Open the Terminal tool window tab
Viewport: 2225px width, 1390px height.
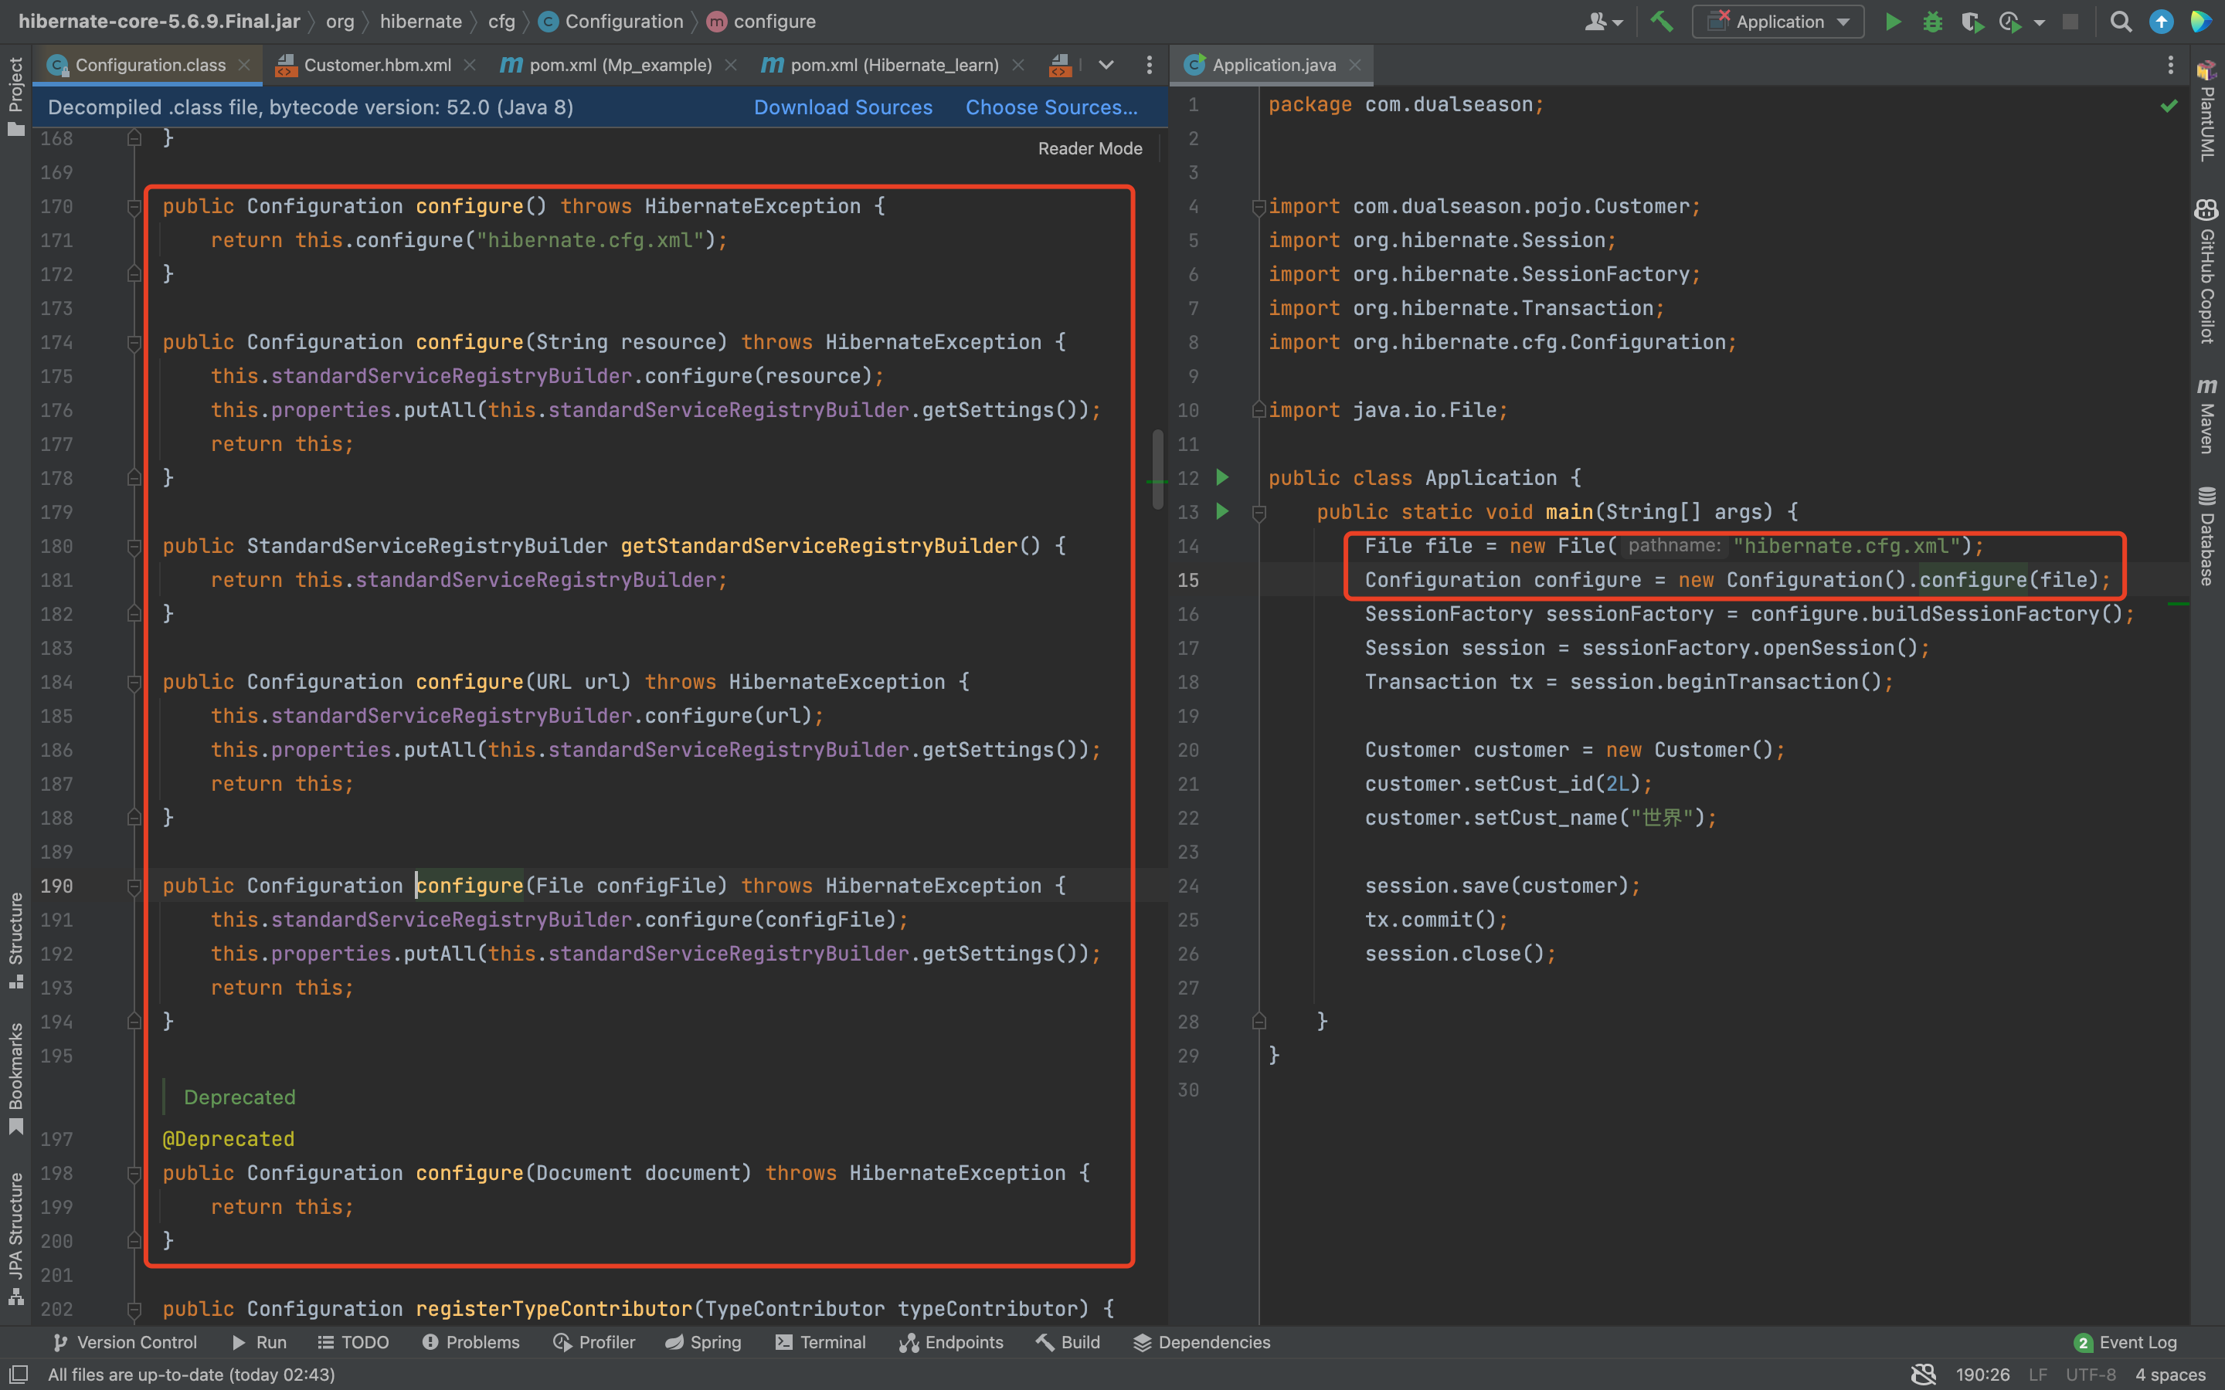(820, 1342)
